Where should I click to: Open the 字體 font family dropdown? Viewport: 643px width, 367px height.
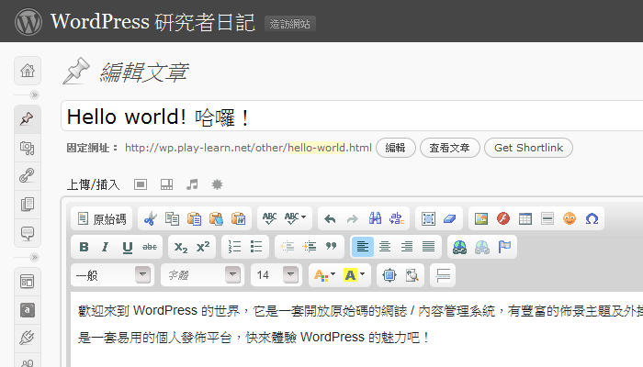tap(203, 275)
